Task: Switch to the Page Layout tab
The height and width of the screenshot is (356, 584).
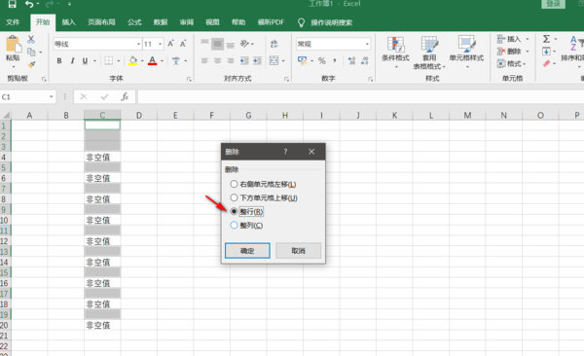Action: click(x=101, y=22)
